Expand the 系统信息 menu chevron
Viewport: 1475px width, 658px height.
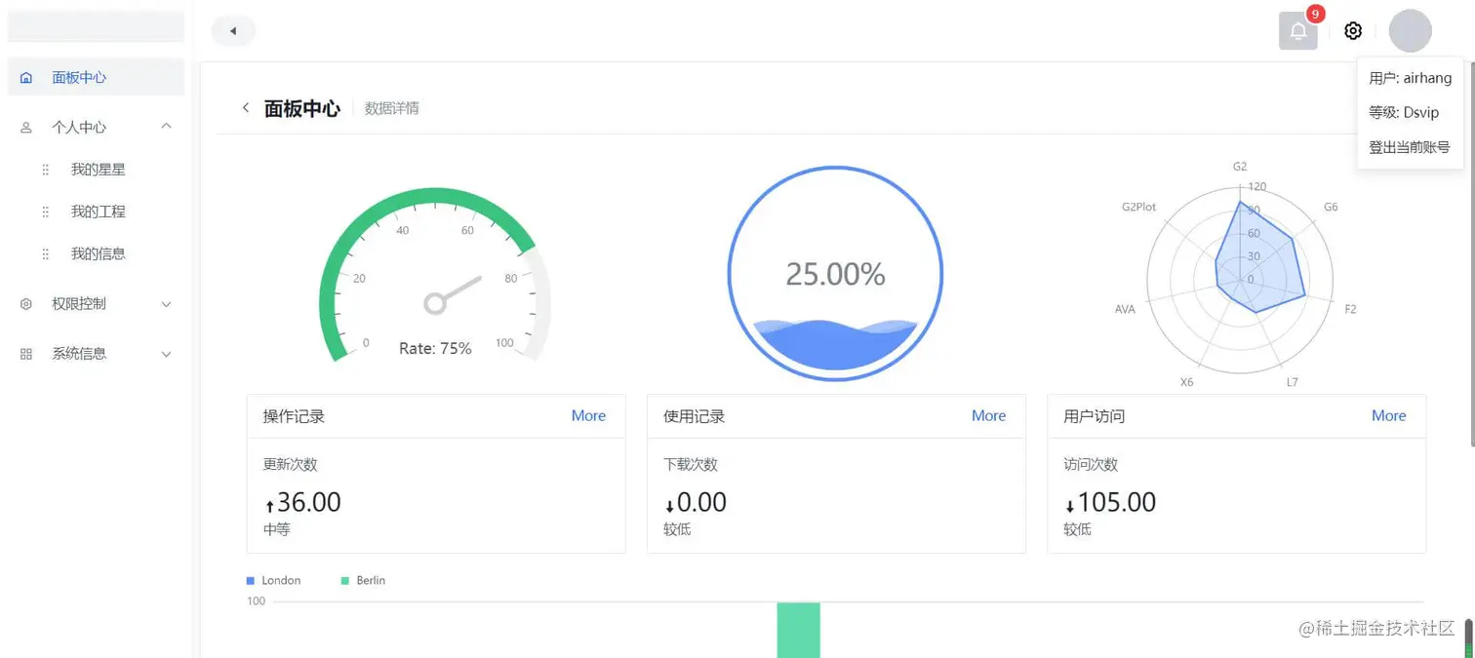coord(167,354)
